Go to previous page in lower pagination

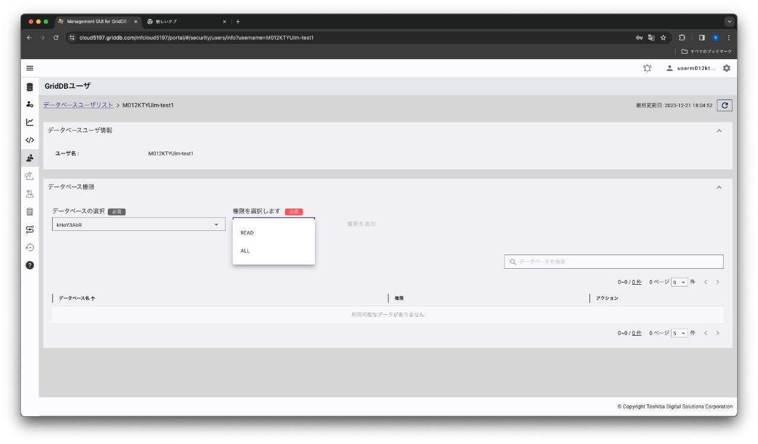coord(706,333)
